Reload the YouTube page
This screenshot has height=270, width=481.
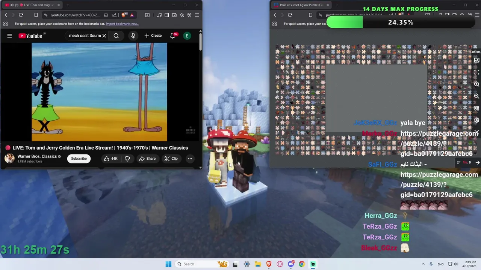[x=21, y=15]
